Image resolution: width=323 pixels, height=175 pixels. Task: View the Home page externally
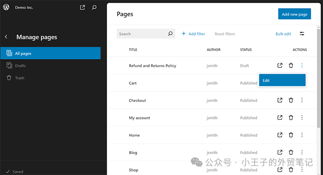(280, 135)
